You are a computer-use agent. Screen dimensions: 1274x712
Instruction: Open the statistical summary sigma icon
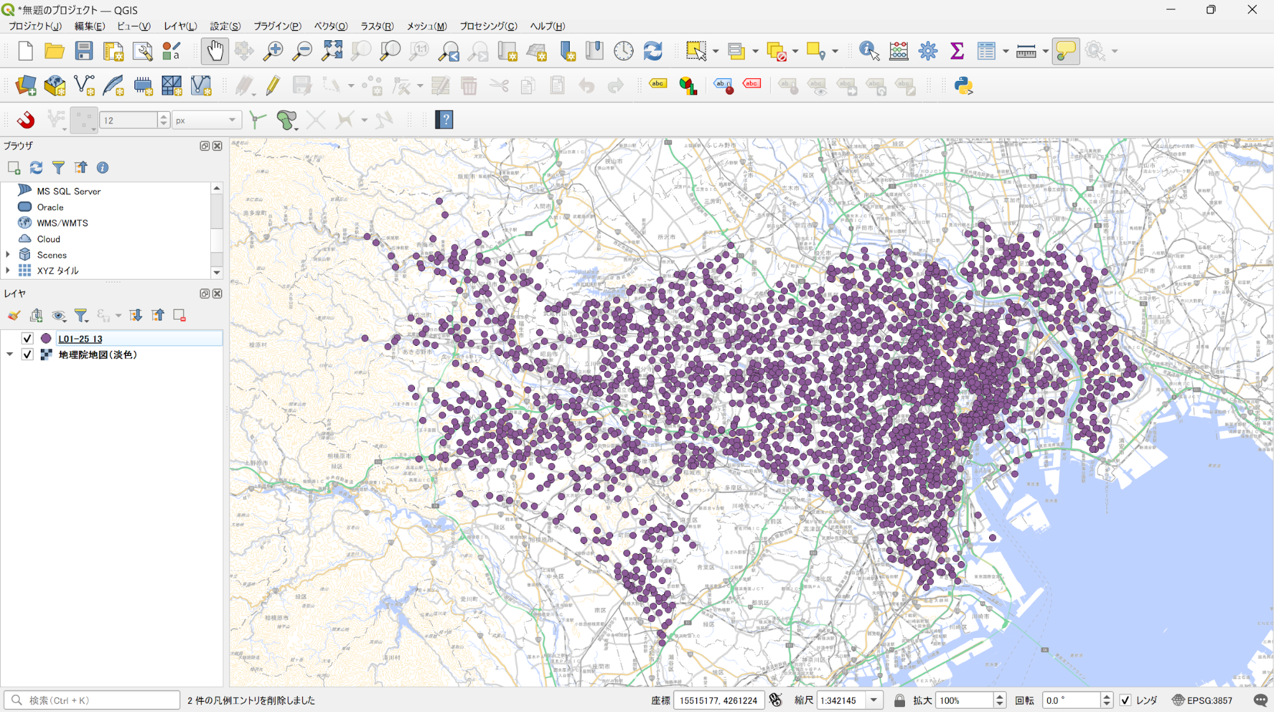tap(957, 51)
